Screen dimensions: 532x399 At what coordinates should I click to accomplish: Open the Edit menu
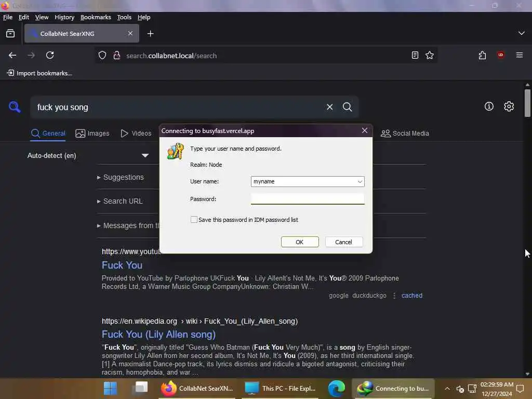click(x=24, y=17)
